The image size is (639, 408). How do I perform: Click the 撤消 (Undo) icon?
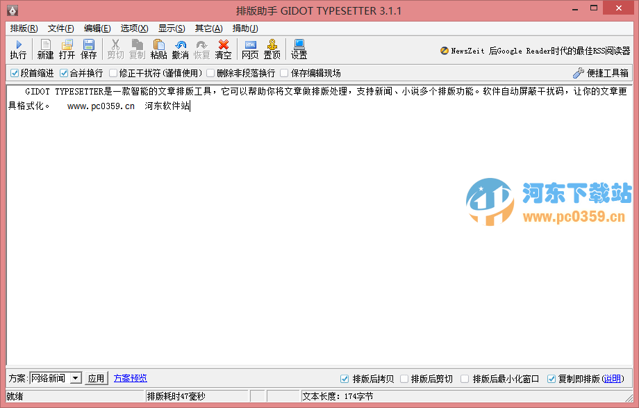pyautogui.click(x=180, y=49)
